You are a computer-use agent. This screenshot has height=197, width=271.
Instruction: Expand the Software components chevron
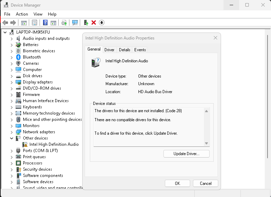(11, 176)
